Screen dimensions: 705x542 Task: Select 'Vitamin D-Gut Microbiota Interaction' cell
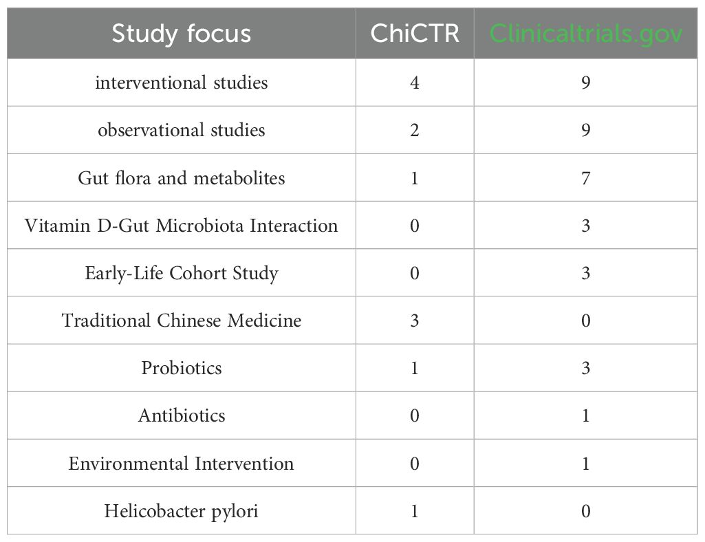pyautogui.click(x=182, y=226)
